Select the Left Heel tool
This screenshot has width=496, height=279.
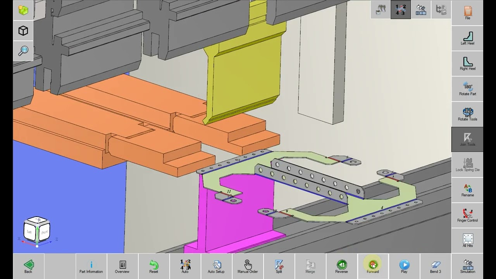pos(467,38)
